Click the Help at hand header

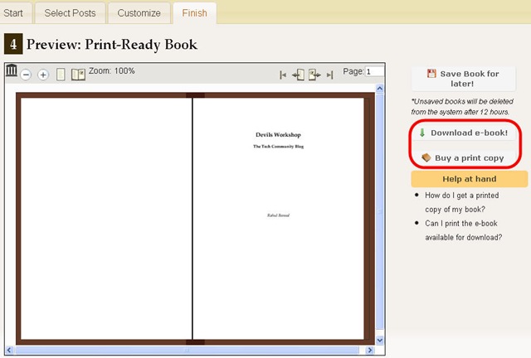pyautogui.click(x=470, y=179)
